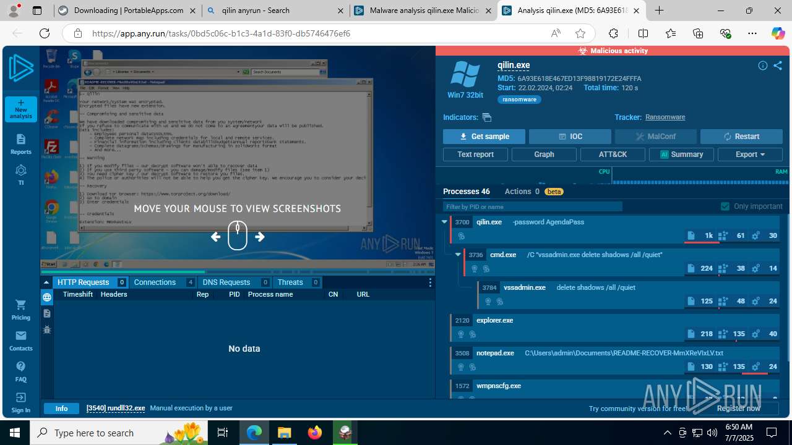Switch to Threats tab
Screen dimensions: 792x445
click(298, 282)
